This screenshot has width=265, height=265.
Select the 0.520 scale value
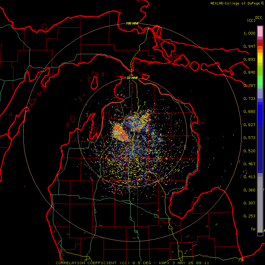point(249,151)
